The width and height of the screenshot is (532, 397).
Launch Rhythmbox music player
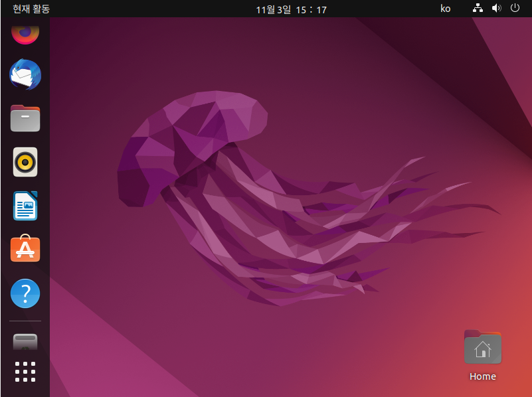point(25,162)
